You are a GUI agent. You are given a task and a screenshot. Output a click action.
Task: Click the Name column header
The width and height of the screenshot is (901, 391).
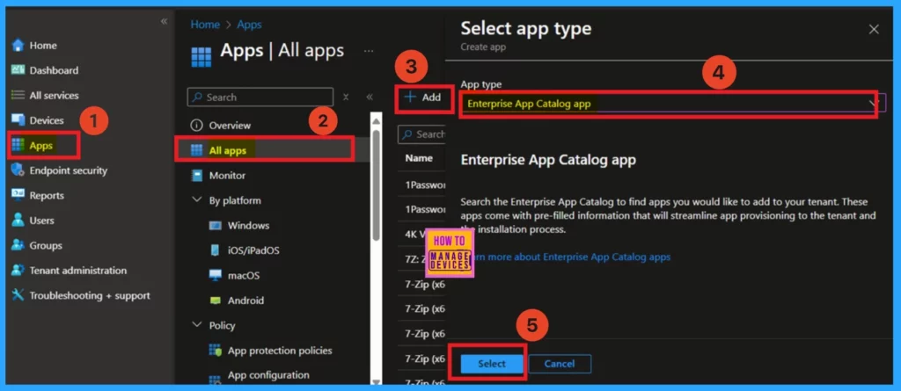(x=419, y=158)
